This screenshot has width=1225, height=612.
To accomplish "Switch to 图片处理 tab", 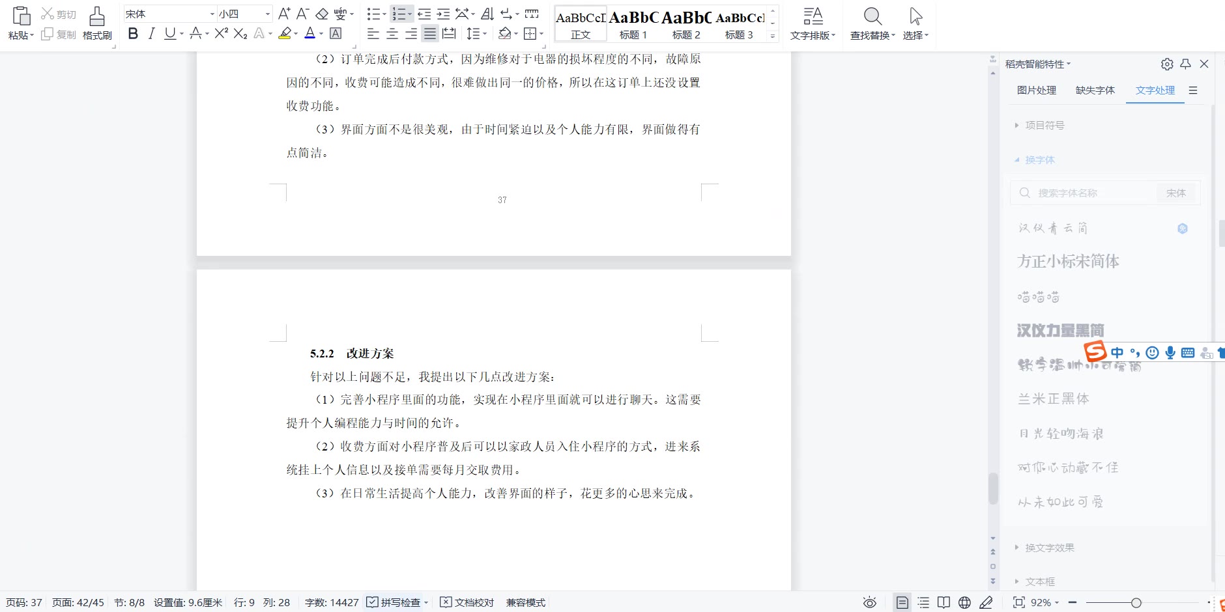I will 1037,90.
